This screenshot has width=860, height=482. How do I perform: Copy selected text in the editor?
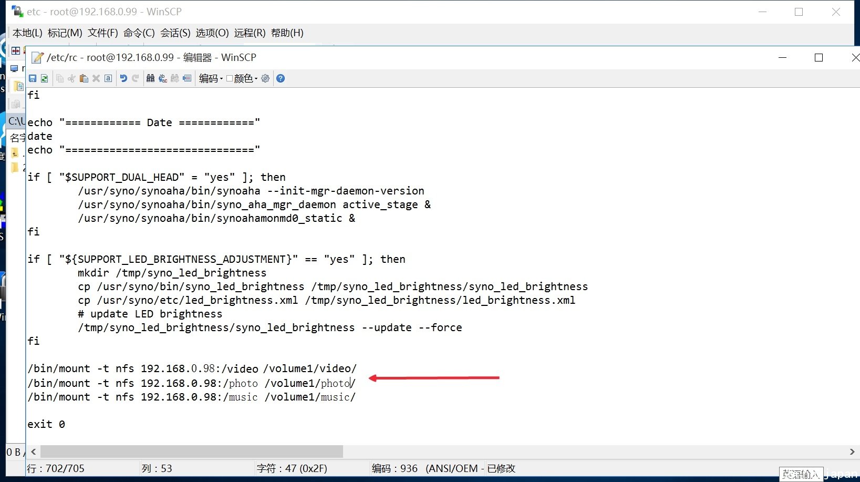(x=60, y=78)
